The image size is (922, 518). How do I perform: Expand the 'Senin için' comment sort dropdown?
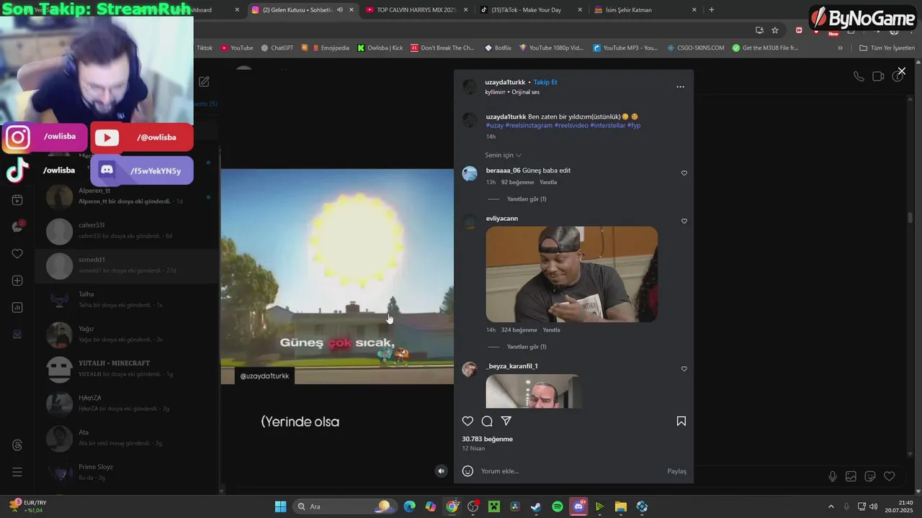click(x=503, y=155)
